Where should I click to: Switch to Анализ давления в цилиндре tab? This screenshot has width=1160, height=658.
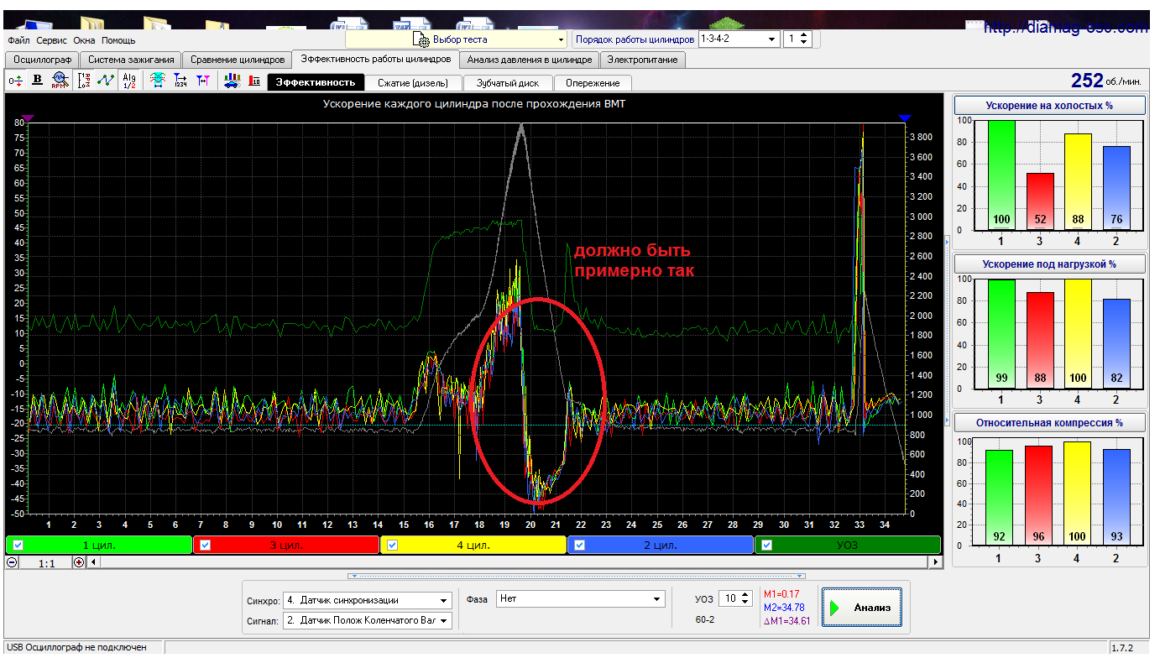point(530,60)
